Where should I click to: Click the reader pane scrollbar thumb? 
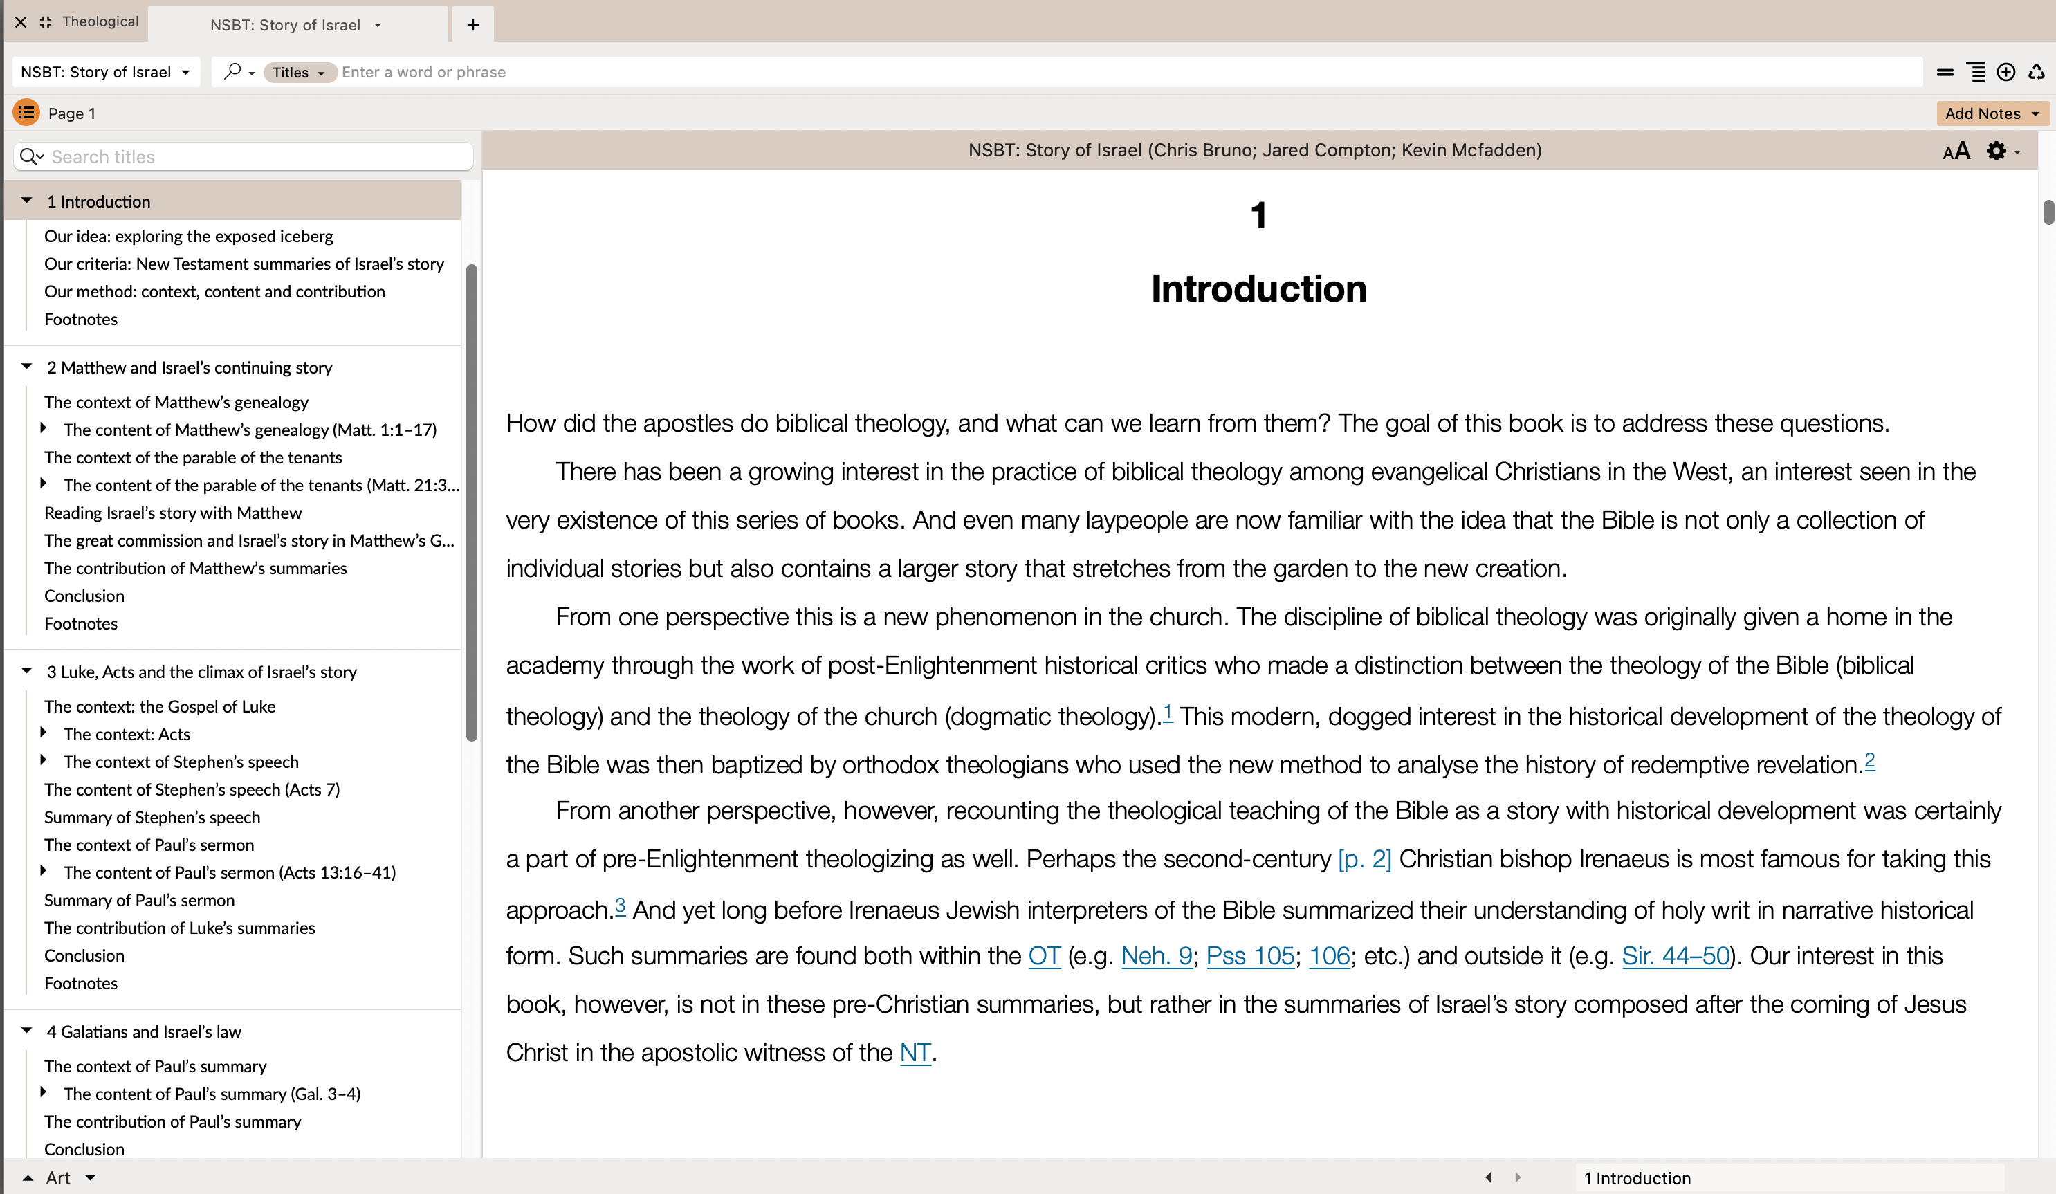point(2048,212)
